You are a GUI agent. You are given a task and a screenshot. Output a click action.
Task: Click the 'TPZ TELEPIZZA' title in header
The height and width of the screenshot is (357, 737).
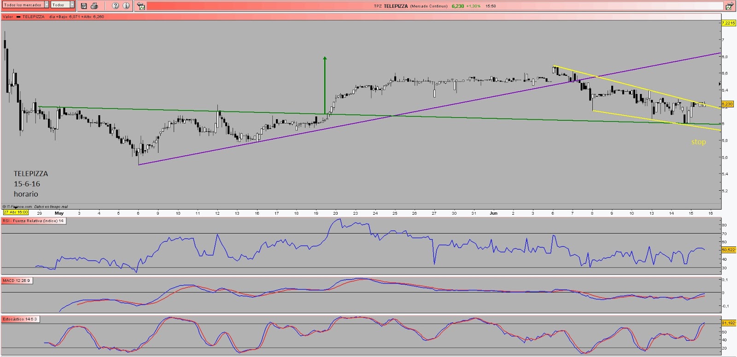(x=391, y=6)
